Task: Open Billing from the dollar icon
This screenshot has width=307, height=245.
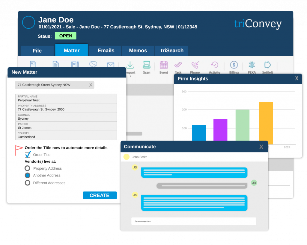Action: pos(234,65)
